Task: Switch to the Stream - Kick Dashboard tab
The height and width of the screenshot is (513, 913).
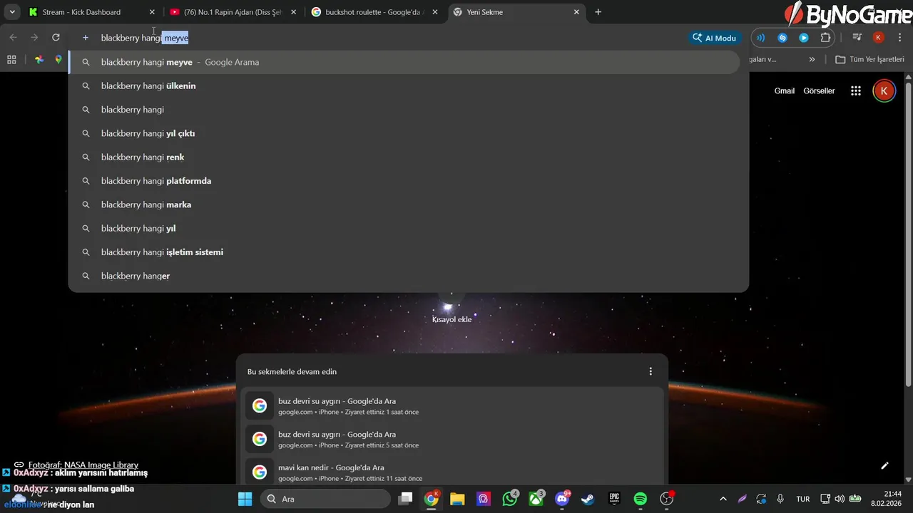Action: pos(91,12)
